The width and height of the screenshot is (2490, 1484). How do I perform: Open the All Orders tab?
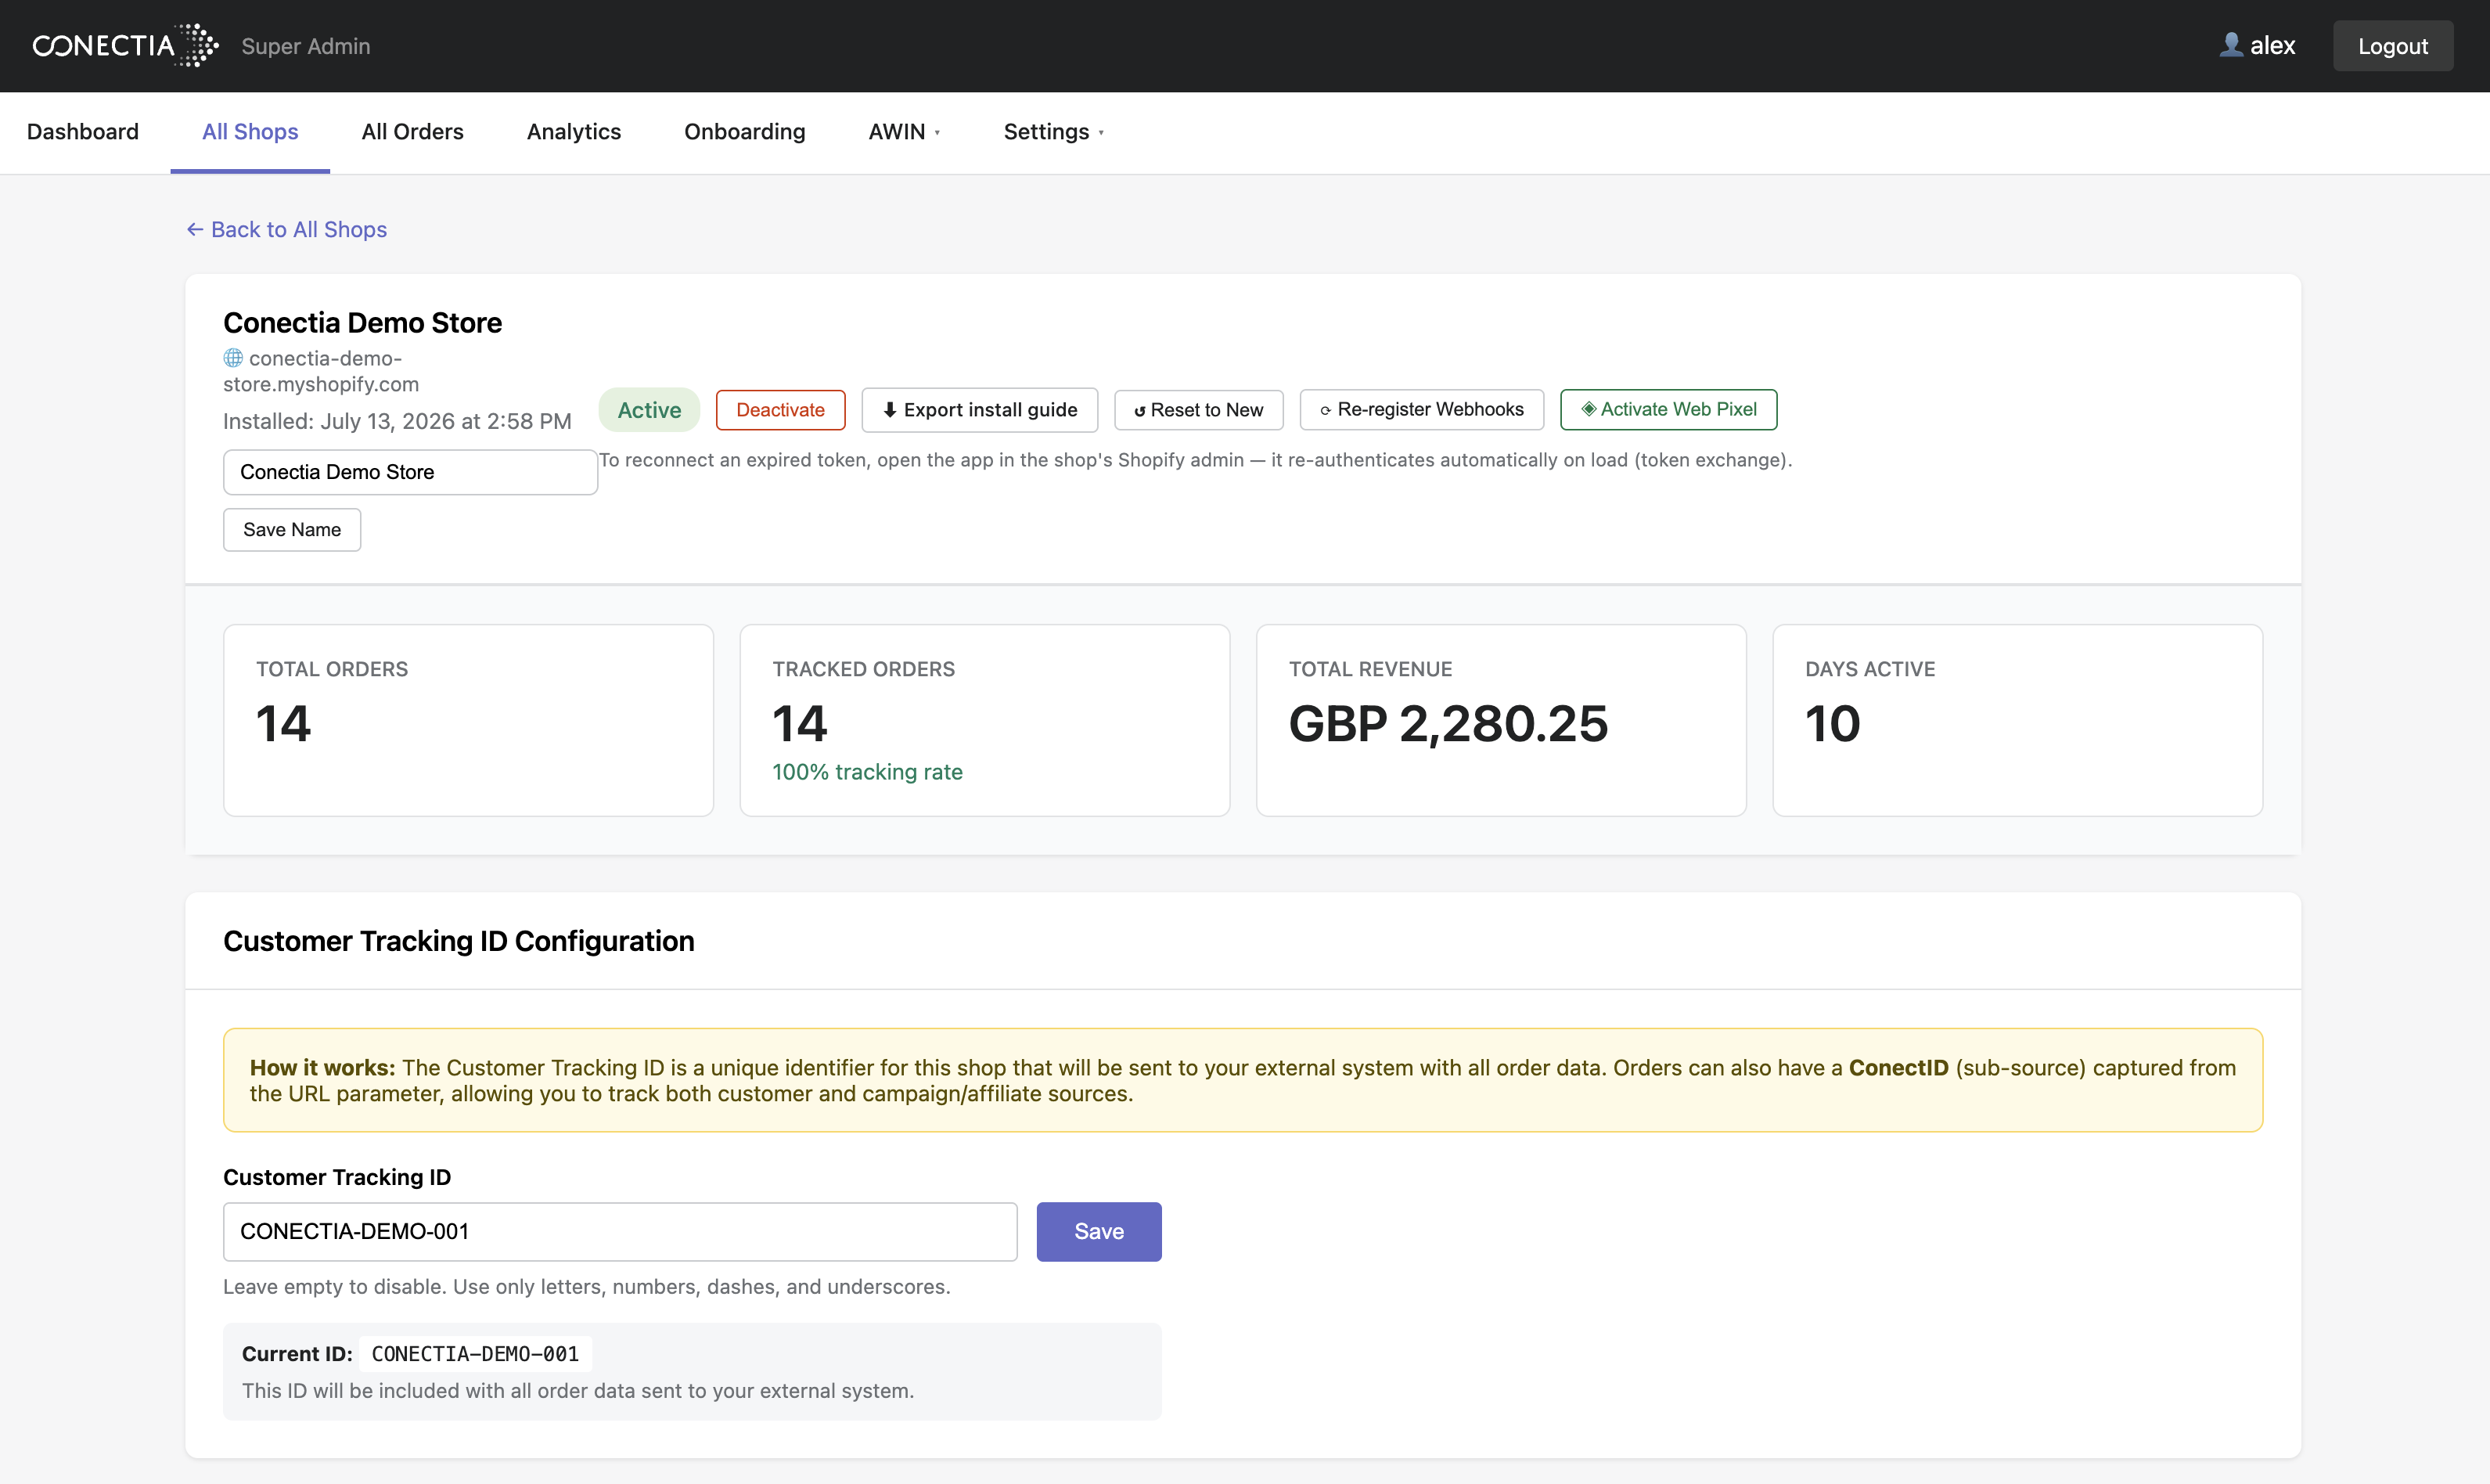tap(413, 132)
